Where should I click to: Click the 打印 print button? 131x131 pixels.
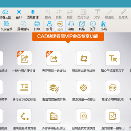point(37,26)
